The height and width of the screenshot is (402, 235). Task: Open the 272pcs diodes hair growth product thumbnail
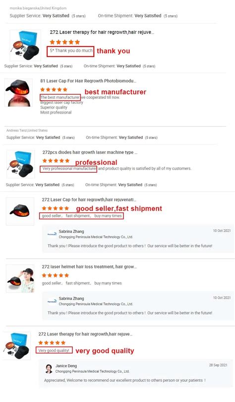click(x=20, y=164)
